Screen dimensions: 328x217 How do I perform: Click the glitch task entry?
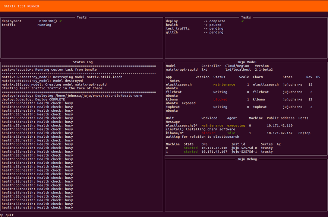click(195, 32)
